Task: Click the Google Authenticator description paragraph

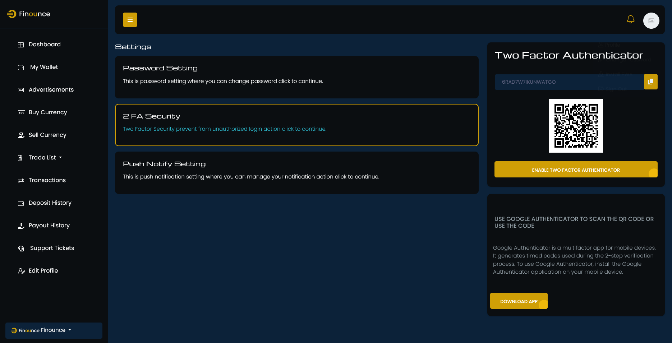Action: (575, 260)
